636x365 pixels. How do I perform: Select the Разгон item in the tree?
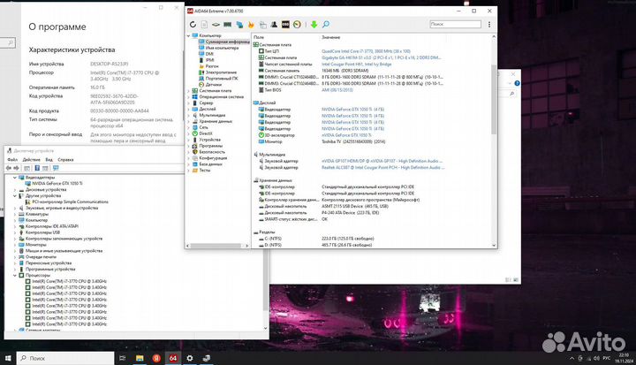click(x=212, y=65)
